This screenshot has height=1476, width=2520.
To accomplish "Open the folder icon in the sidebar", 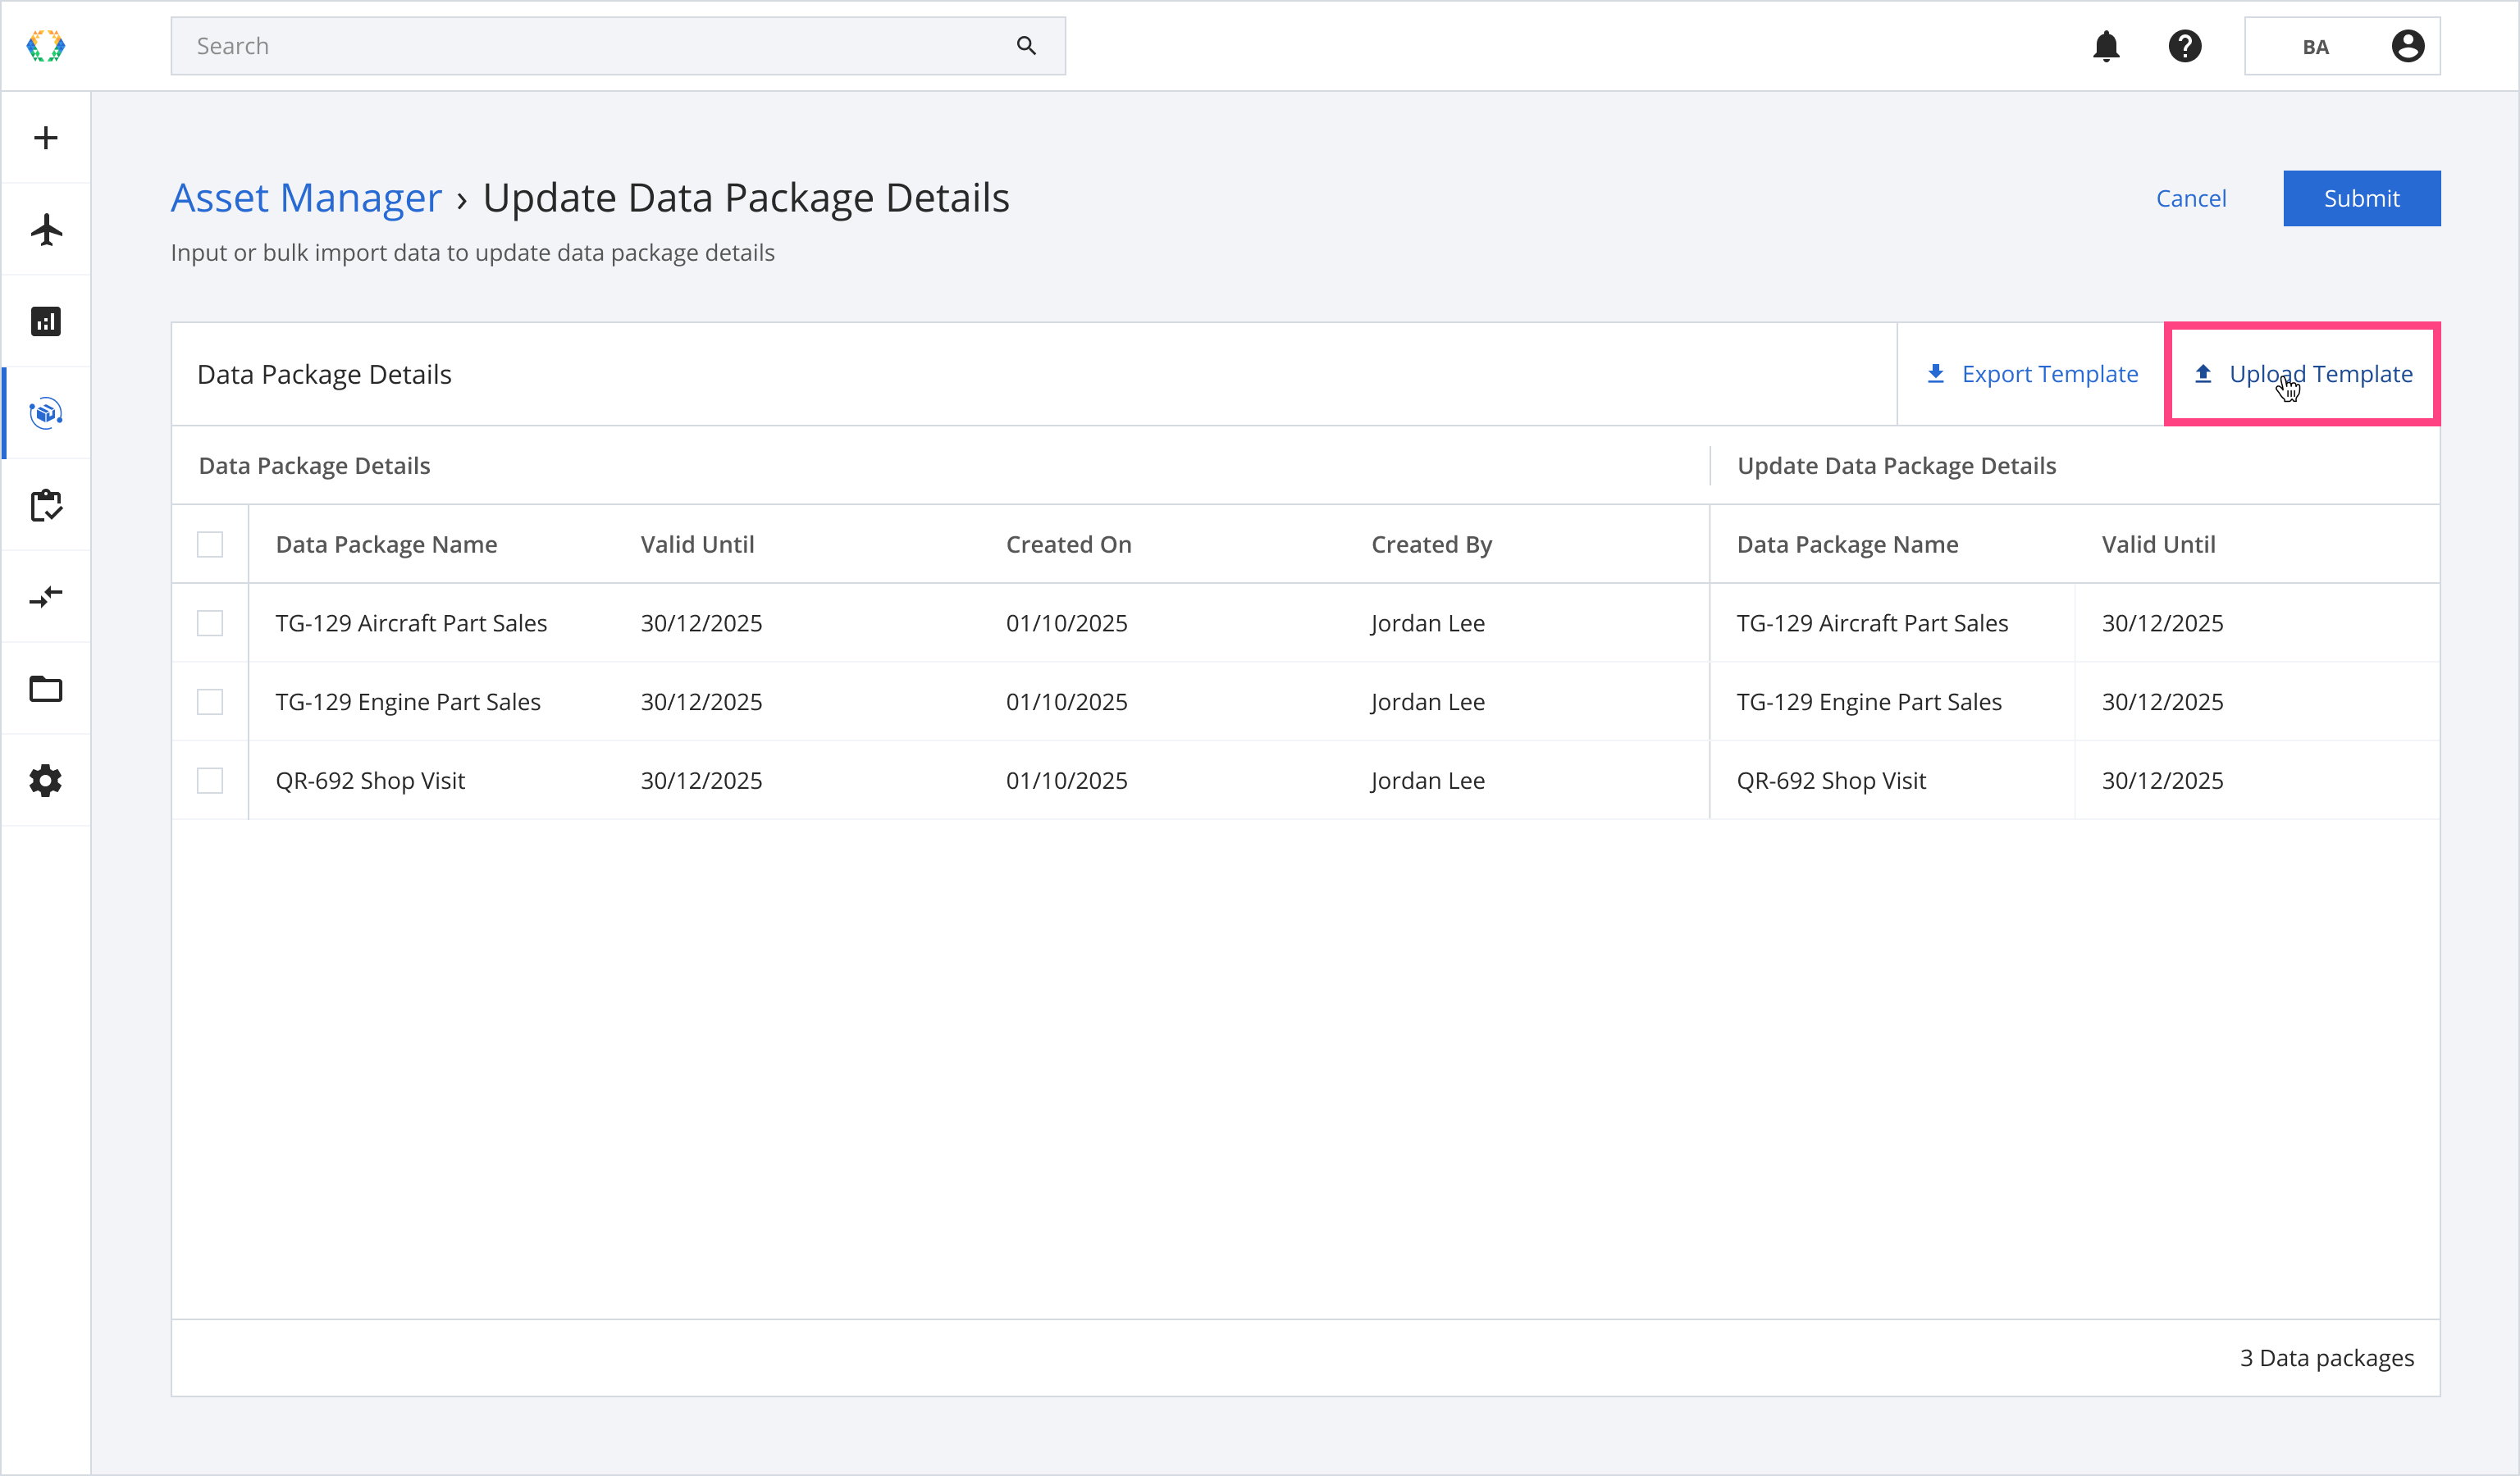I will coord(46,689).
